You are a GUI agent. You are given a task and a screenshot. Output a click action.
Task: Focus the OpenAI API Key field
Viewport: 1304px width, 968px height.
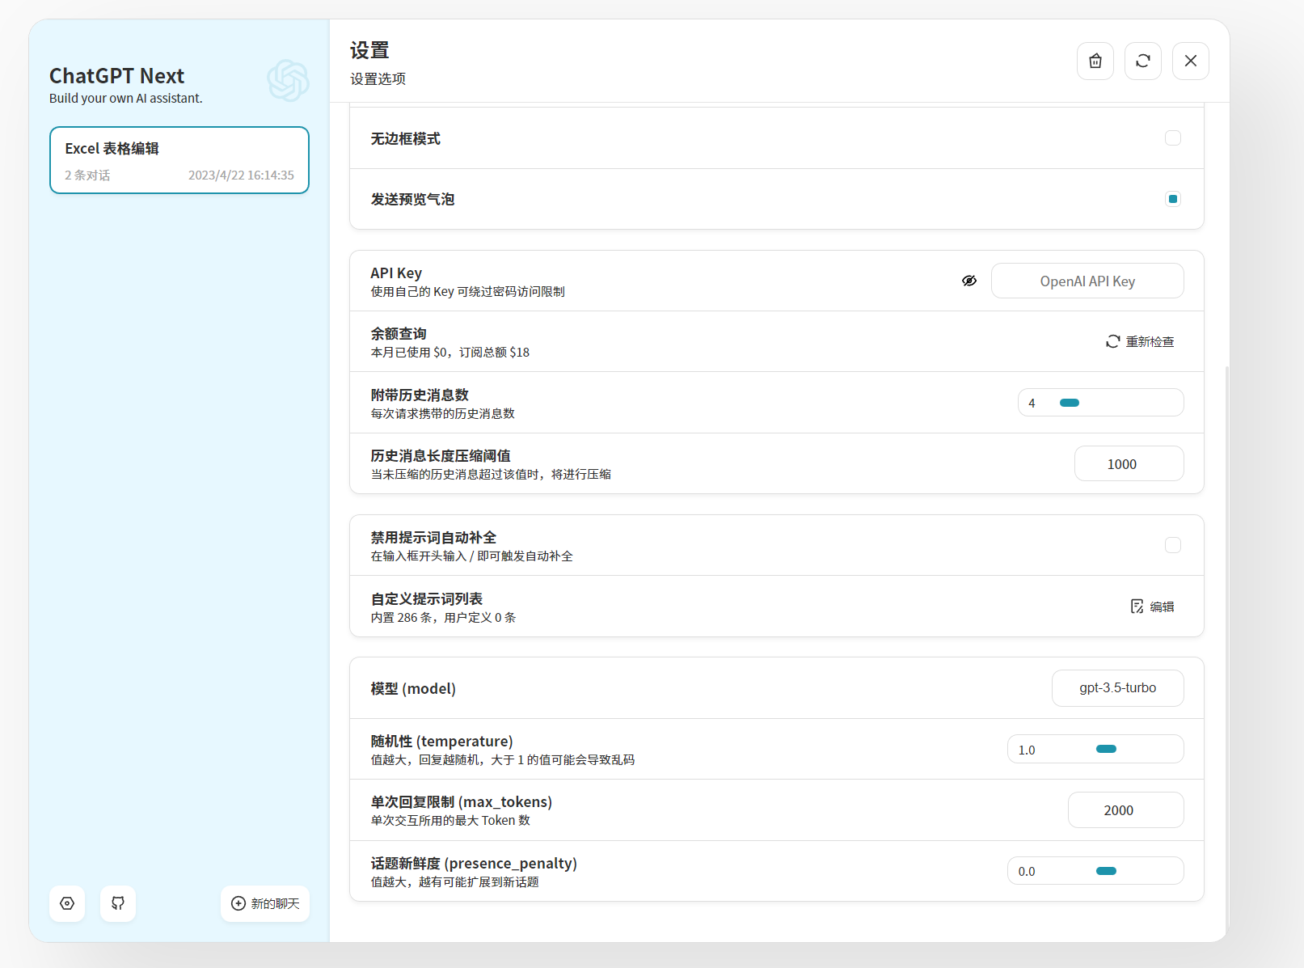coord(1087,281)
